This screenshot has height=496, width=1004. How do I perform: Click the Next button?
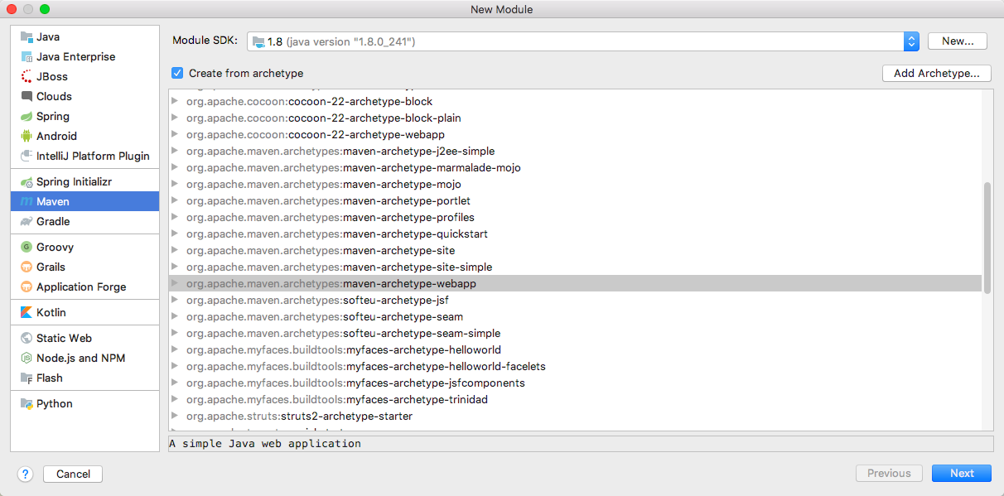(x=962, y=474)
